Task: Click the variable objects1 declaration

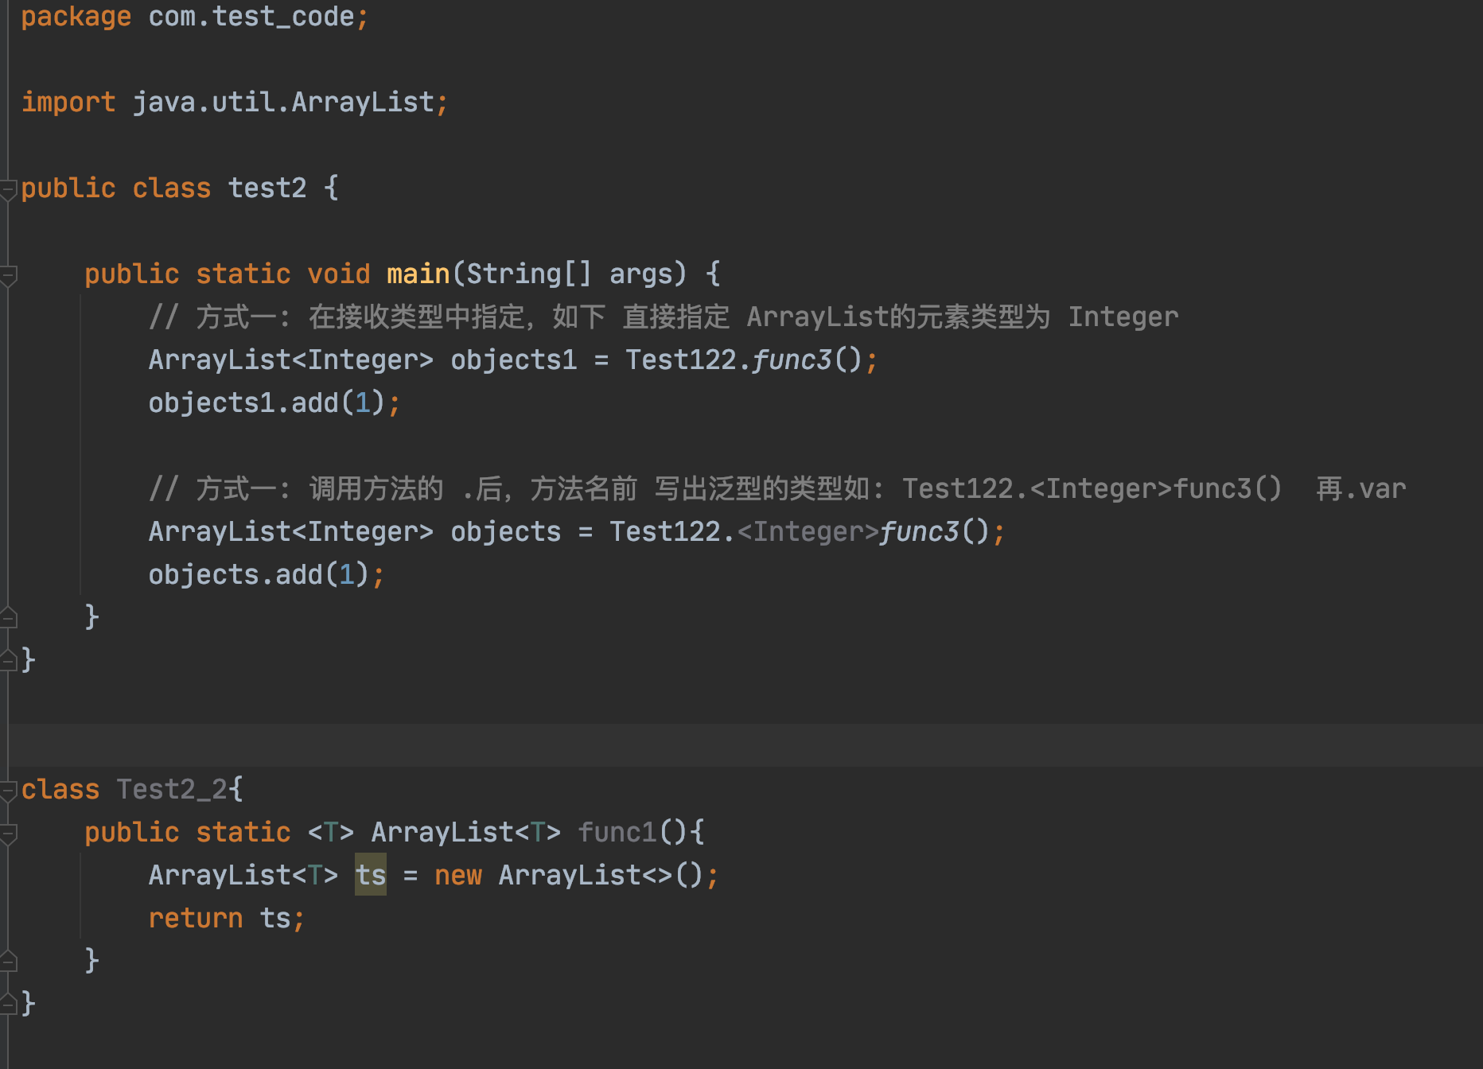Action: (514, 360)
